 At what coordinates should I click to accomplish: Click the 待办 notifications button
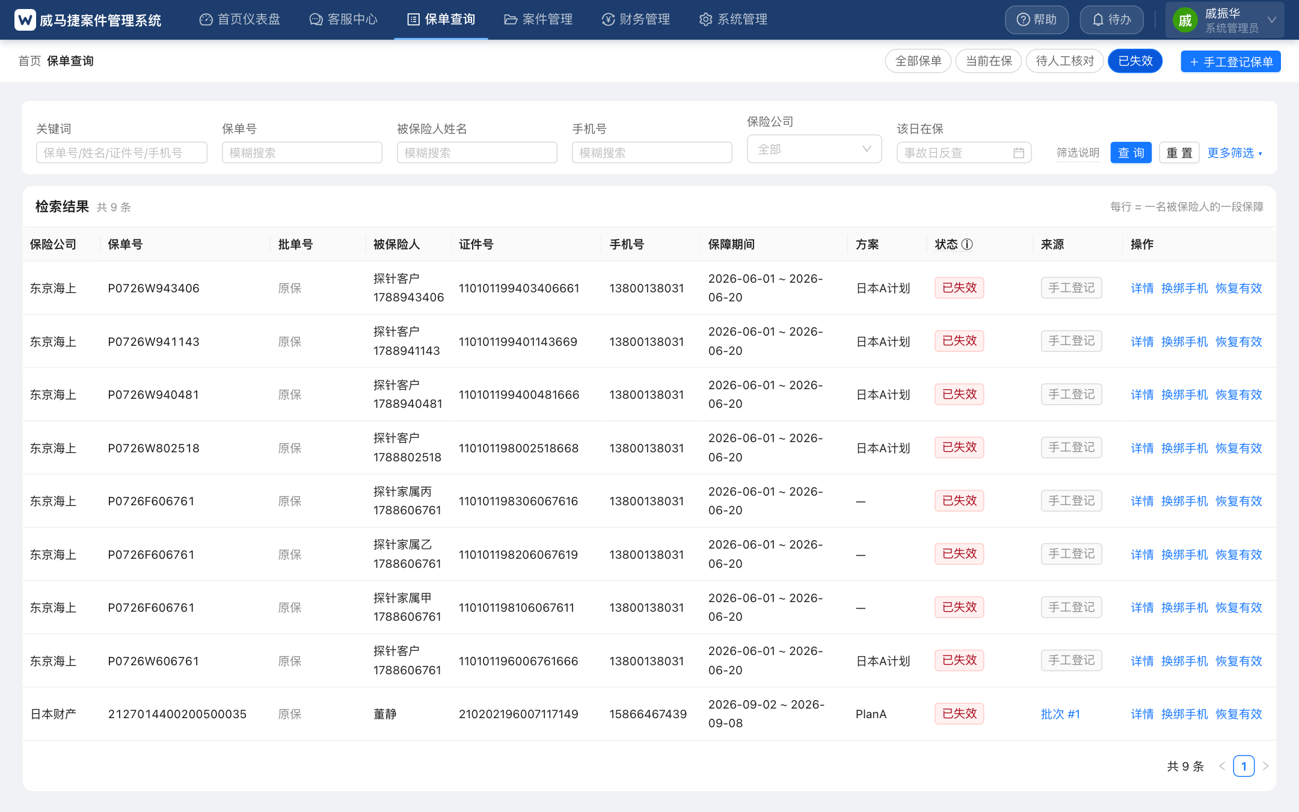tap(1111, 20)
